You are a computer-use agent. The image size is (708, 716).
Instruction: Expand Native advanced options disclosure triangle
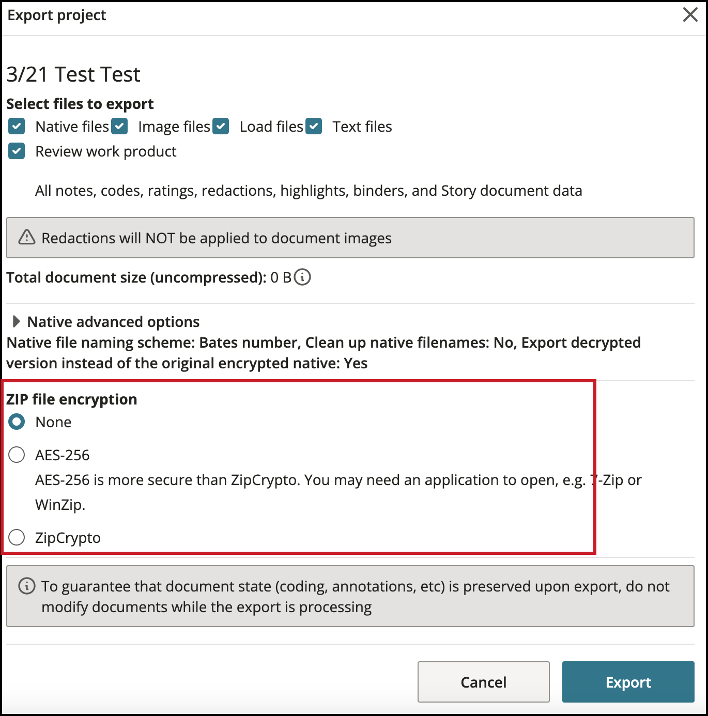click(x=16, y=322)
